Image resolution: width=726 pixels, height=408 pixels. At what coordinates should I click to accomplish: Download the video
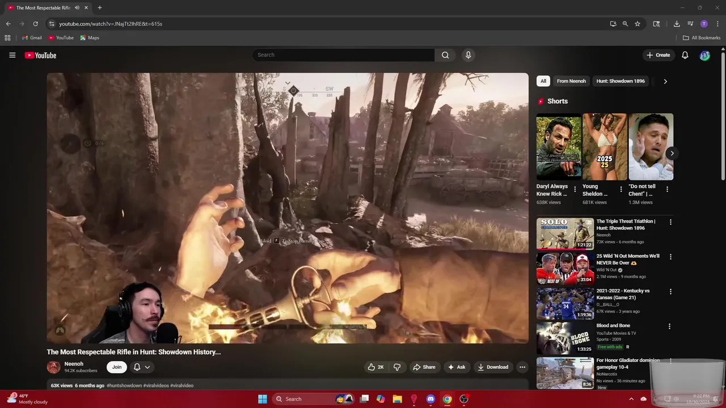pyautogui.click(x=493, y=367)
